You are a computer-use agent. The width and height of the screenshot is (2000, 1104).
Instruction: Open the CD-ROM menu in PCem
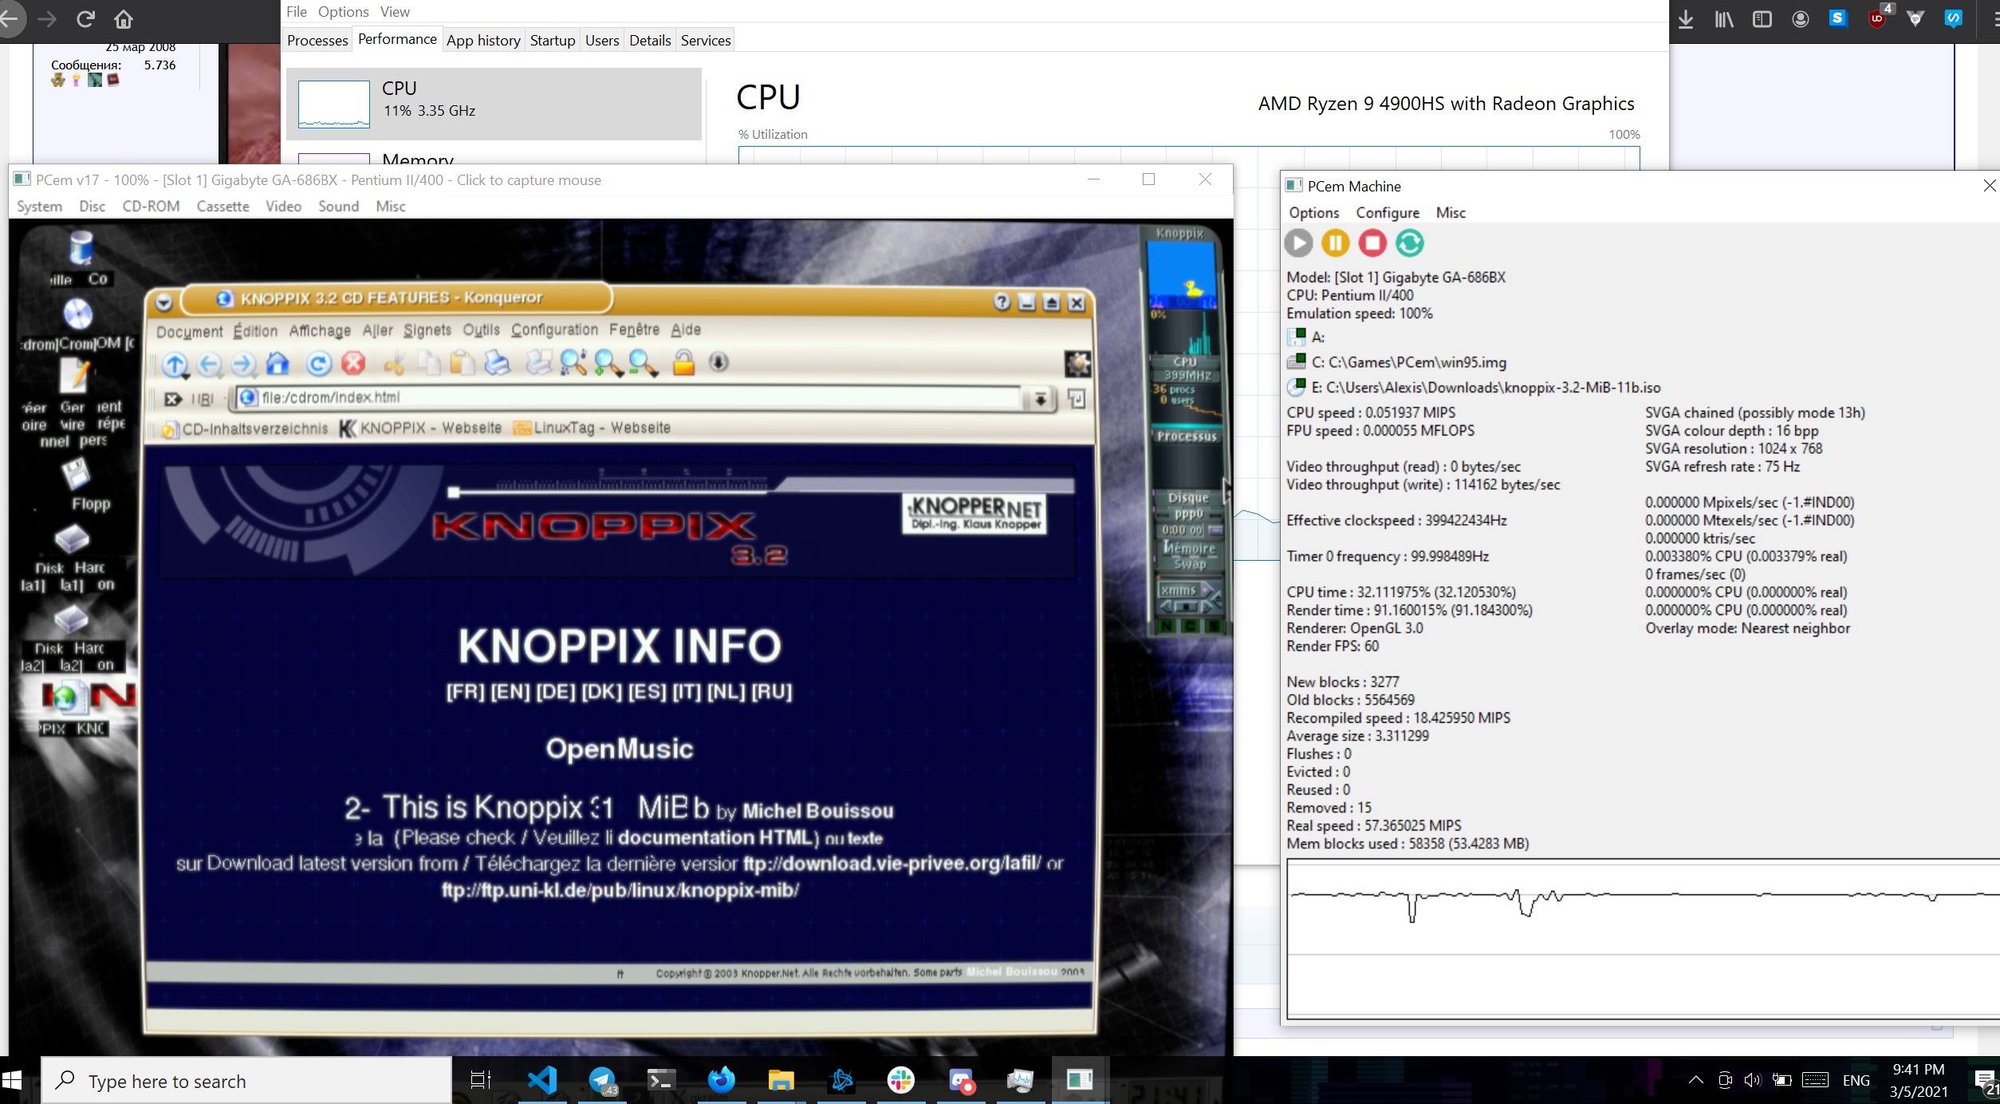coord(151,206)
